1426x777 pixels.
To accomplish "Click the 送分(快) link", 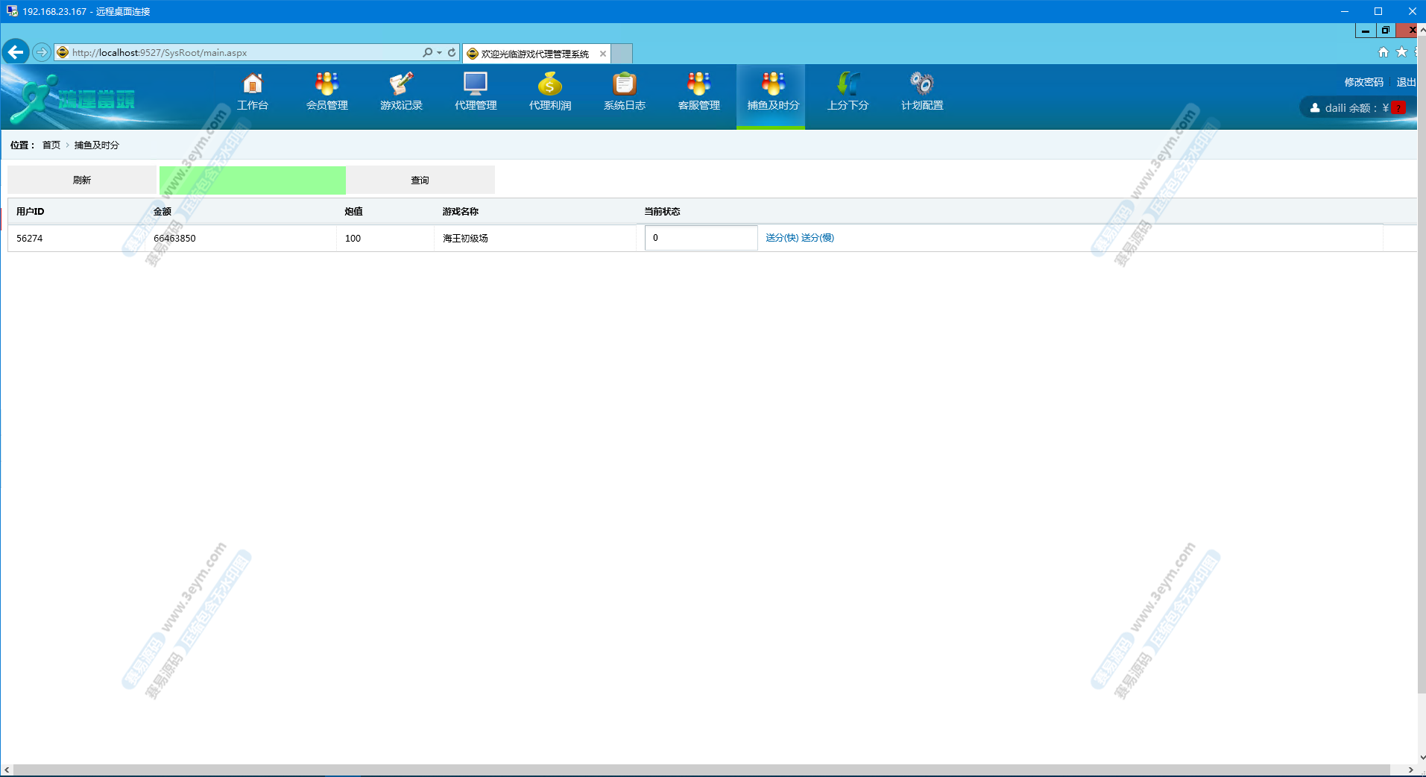I will [x=782, y=238].
